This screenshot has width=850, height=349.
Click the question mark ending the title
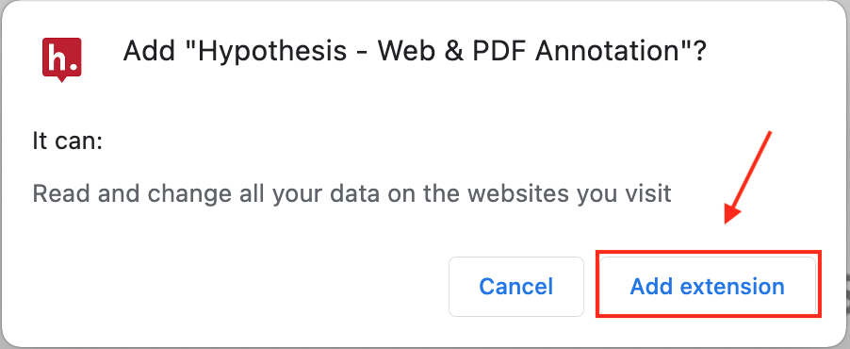coord(699,52)
